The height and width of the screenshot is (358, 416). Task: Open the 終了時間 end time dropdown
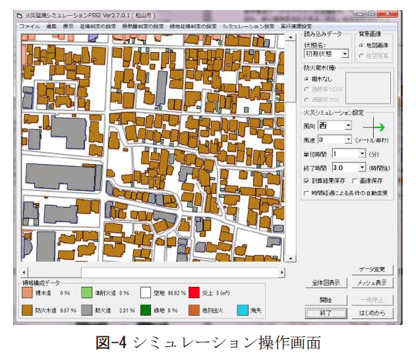pyautogui.click(x=362, y=167)
